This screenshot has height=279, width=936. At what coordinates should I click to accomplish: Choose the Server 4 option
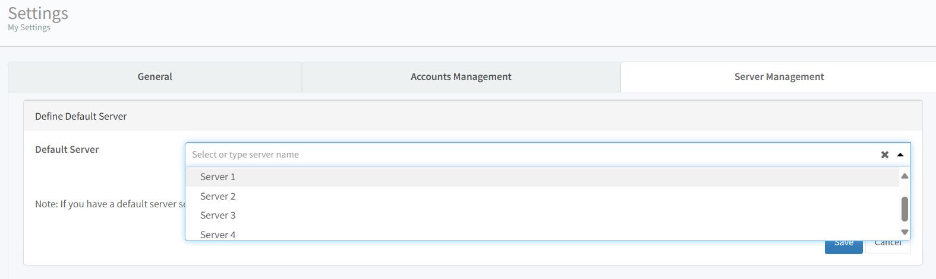pyautogui.click(x=218, y=235)
